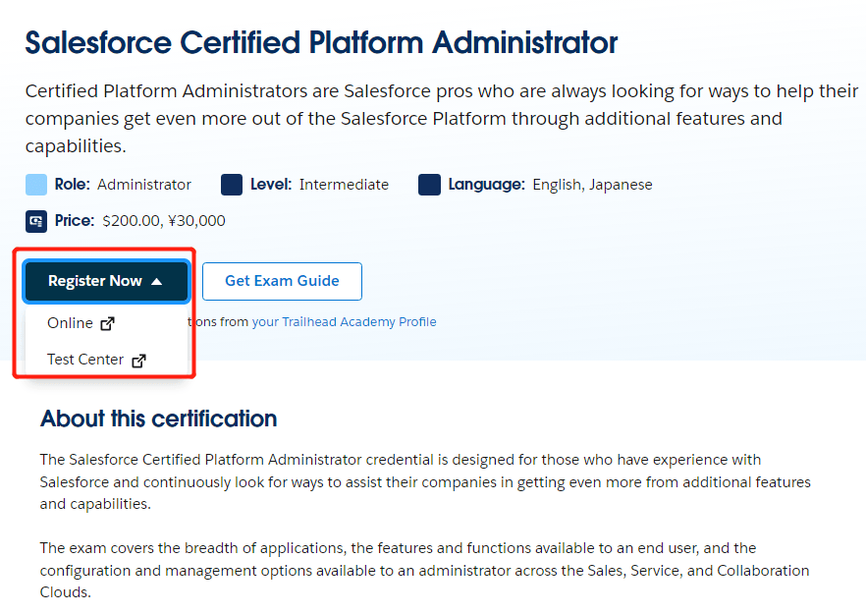This screenshot has height=614, width=866.
Task: Click the paragraph starting 'The Salesforce Certified'
Action: (x=424, y=481)
